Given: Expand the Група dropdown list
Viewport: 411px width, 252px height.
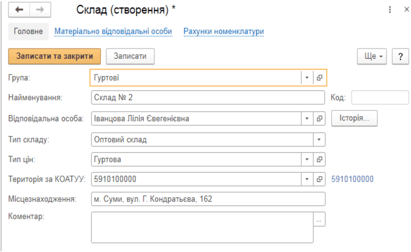Looking at the screenshot, I should pyautogui.click(x=307, y=78).
